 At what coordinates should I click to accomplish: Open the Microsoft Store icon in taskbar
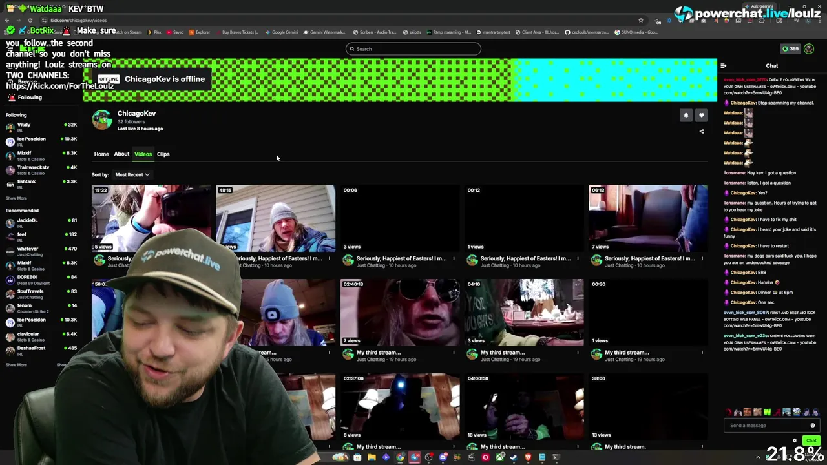tap(357, 457)
